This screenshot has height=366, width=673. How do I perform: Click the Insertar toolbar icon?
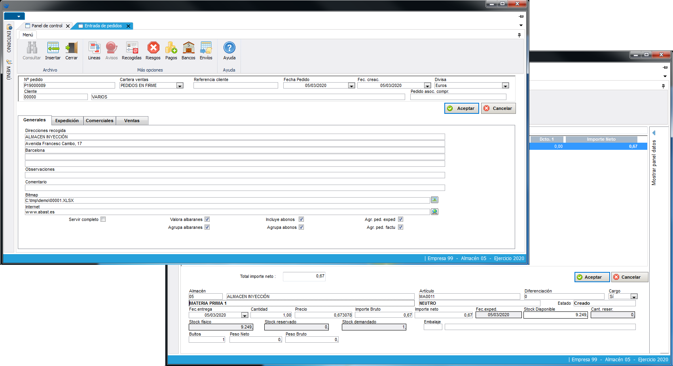coord(53,48)
